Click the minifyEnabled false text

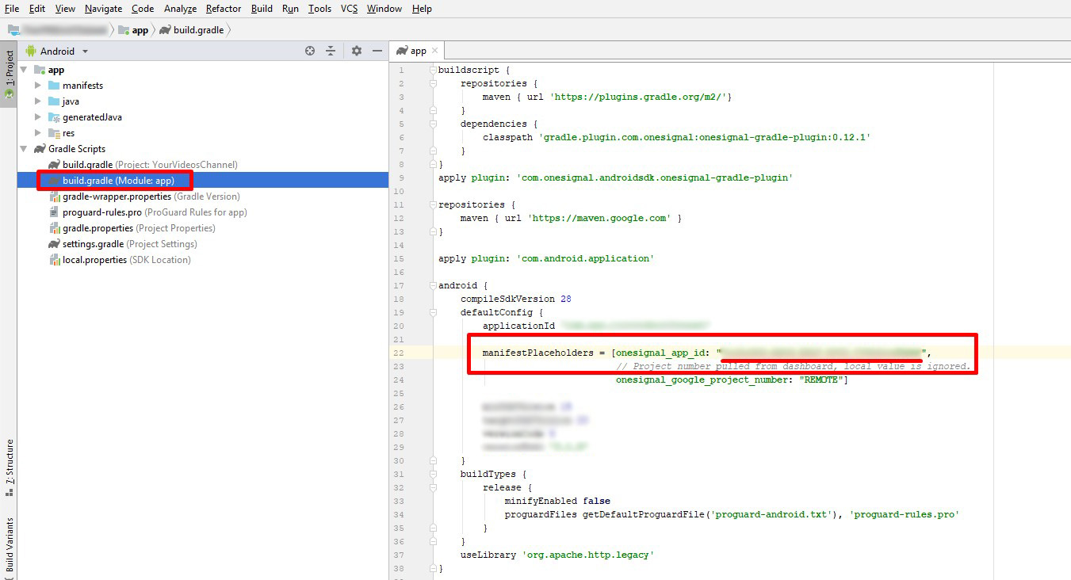pyautogui.click(x=557, y=501)
